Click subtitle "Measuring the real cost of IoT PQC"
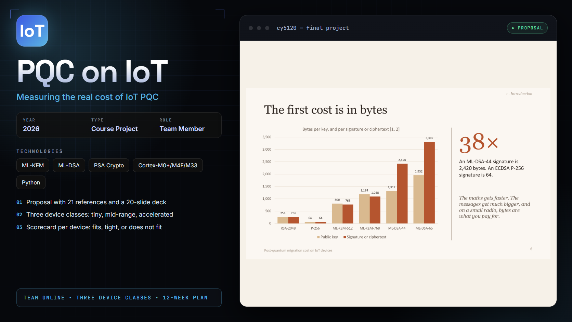 (88, 97)
